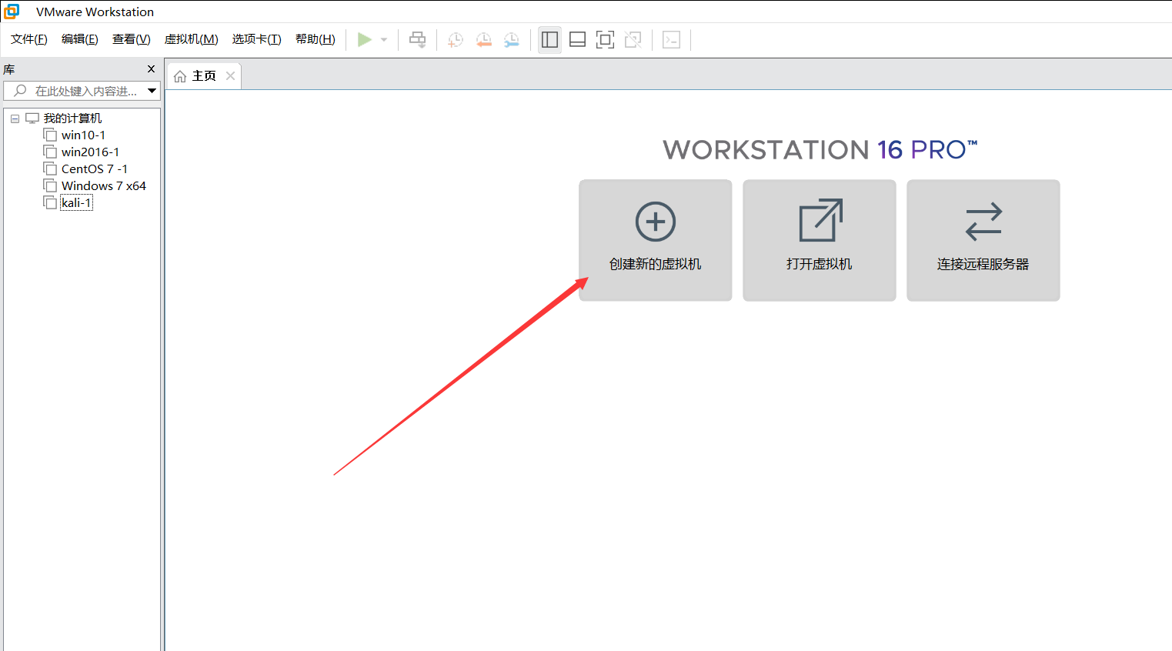Select 我的计算机 in the library tree

click(72, 118)
